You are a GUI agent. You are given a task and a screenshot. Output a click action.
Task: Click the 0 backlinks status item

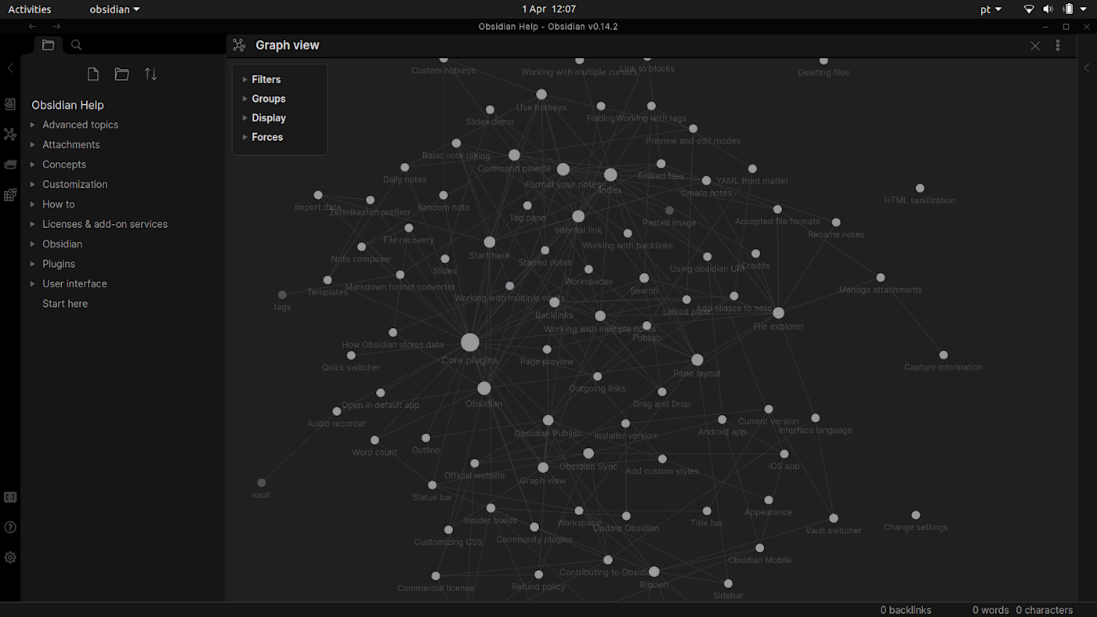point(905,610)
